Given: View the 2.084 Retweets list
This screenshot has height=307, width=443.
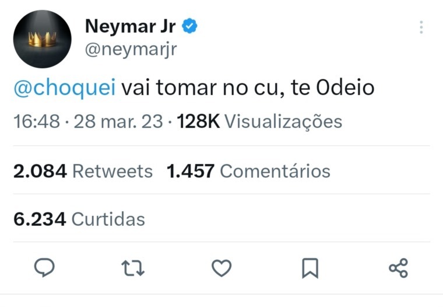Looking at the screenshot, I should [83, 171].
